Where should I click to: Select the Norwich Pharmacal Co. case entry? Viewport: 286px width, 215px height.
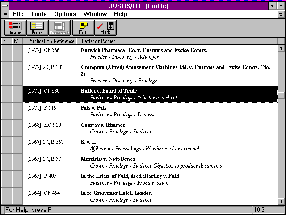point(150,53)
